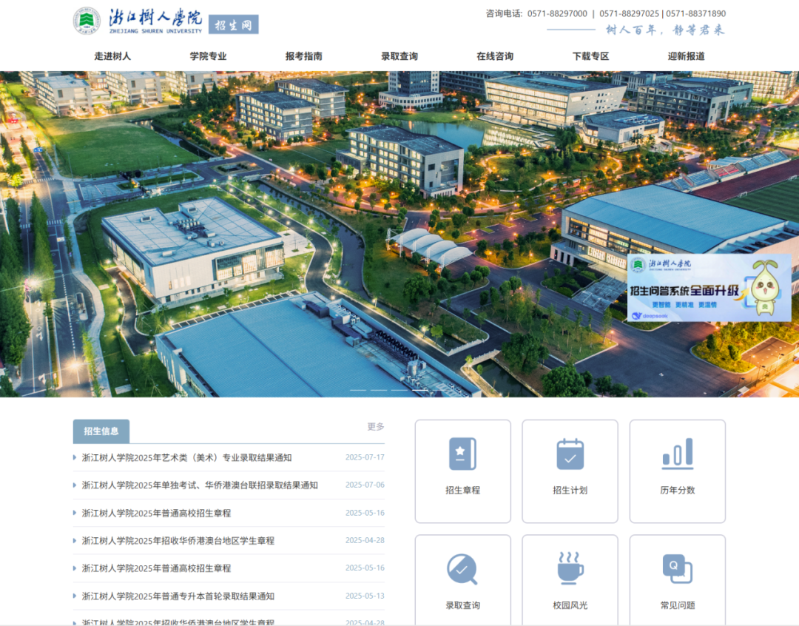This screenshot has height=626, width=799.
Task: Click the 2025-05-13 date text
Action: (365, 596)
